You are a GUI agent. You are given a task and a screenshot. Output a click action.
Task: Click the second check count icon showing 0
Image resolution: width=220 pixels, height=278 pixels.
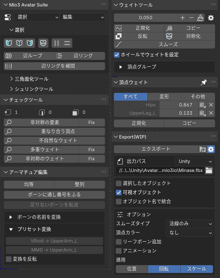click(x=42, y=113)
